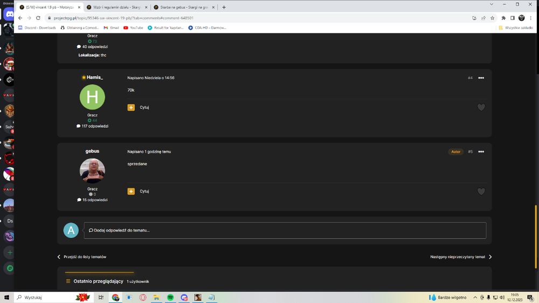The image size is (539, 303).
Task: Click Cytuj under the Hamis_ post
Action: (144, 107)
